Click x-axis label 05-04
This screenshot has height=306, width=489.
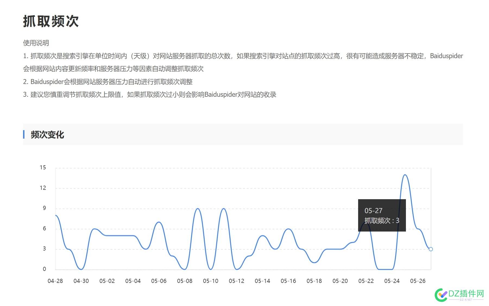coord(133,281)
